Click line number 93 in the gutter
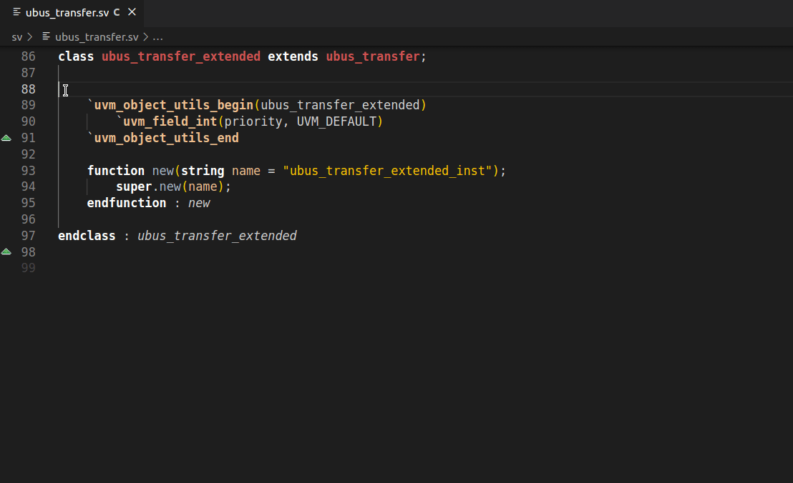 click(28, 170)
